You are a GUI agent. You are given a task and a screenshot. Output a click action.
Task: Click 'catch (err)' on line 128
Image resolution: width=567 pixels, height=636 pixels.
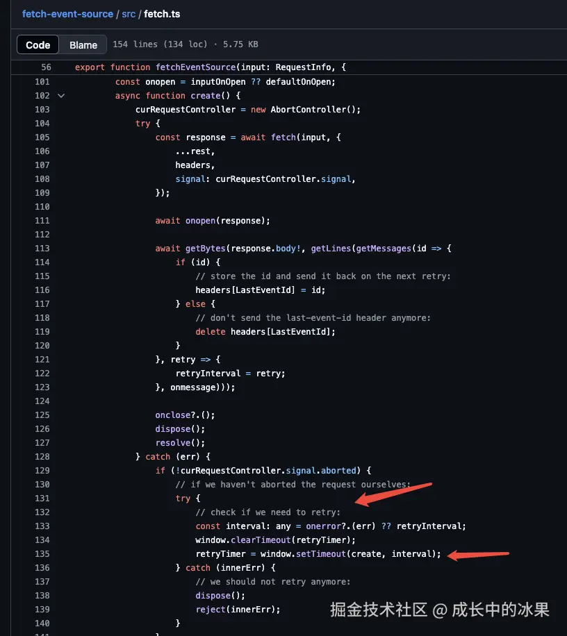pyautogui.click(x=172, y=457)
